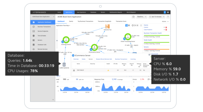Screen dimensions: 203x112
Task: Switch to Top Business Transactions tab
Action: [85, 21]
